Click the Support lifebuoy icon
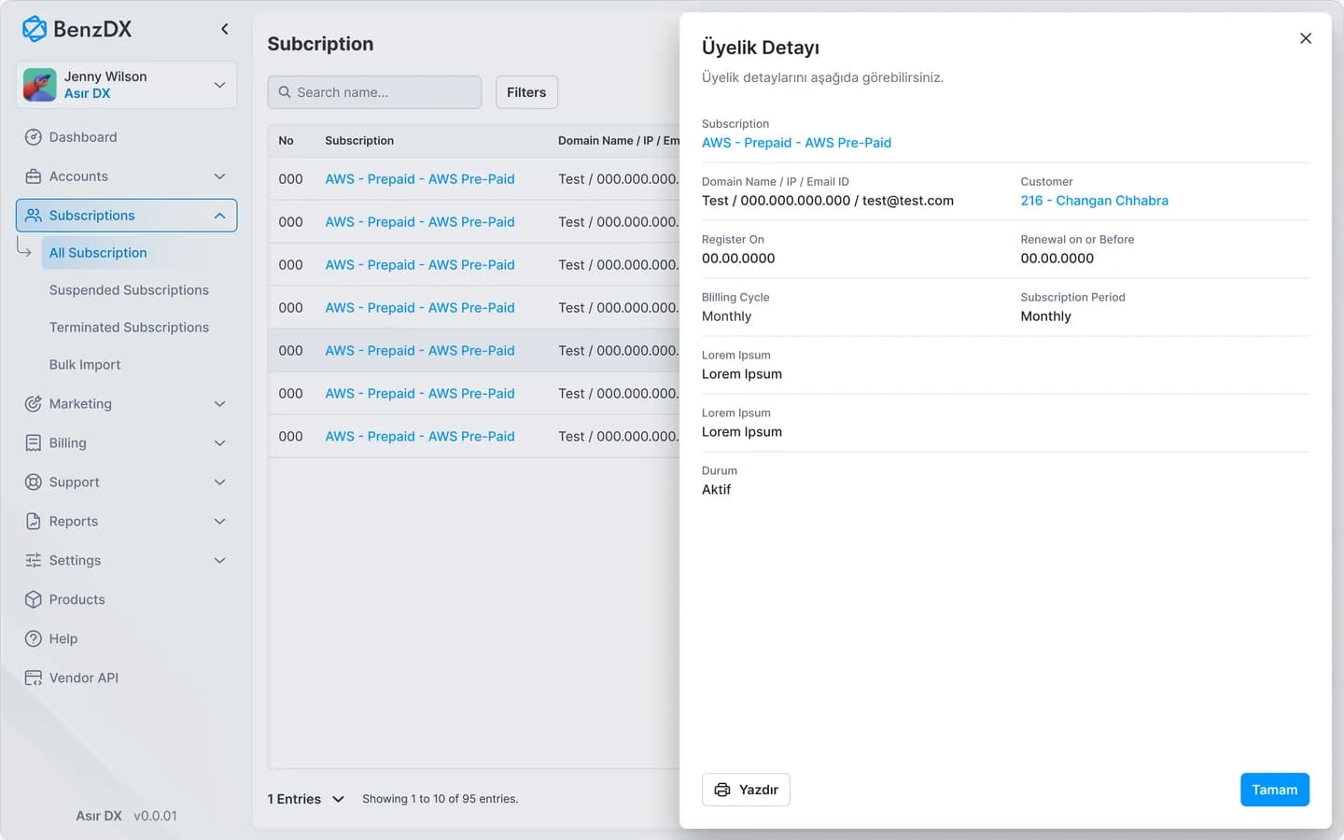The image size is (1344, 840). [34, 483]
